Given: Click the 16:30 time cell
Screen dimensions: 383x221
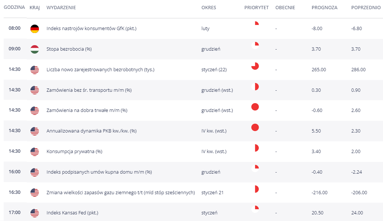Looking at the screenshot, I should pyautogui.click(x=15, y=192).
